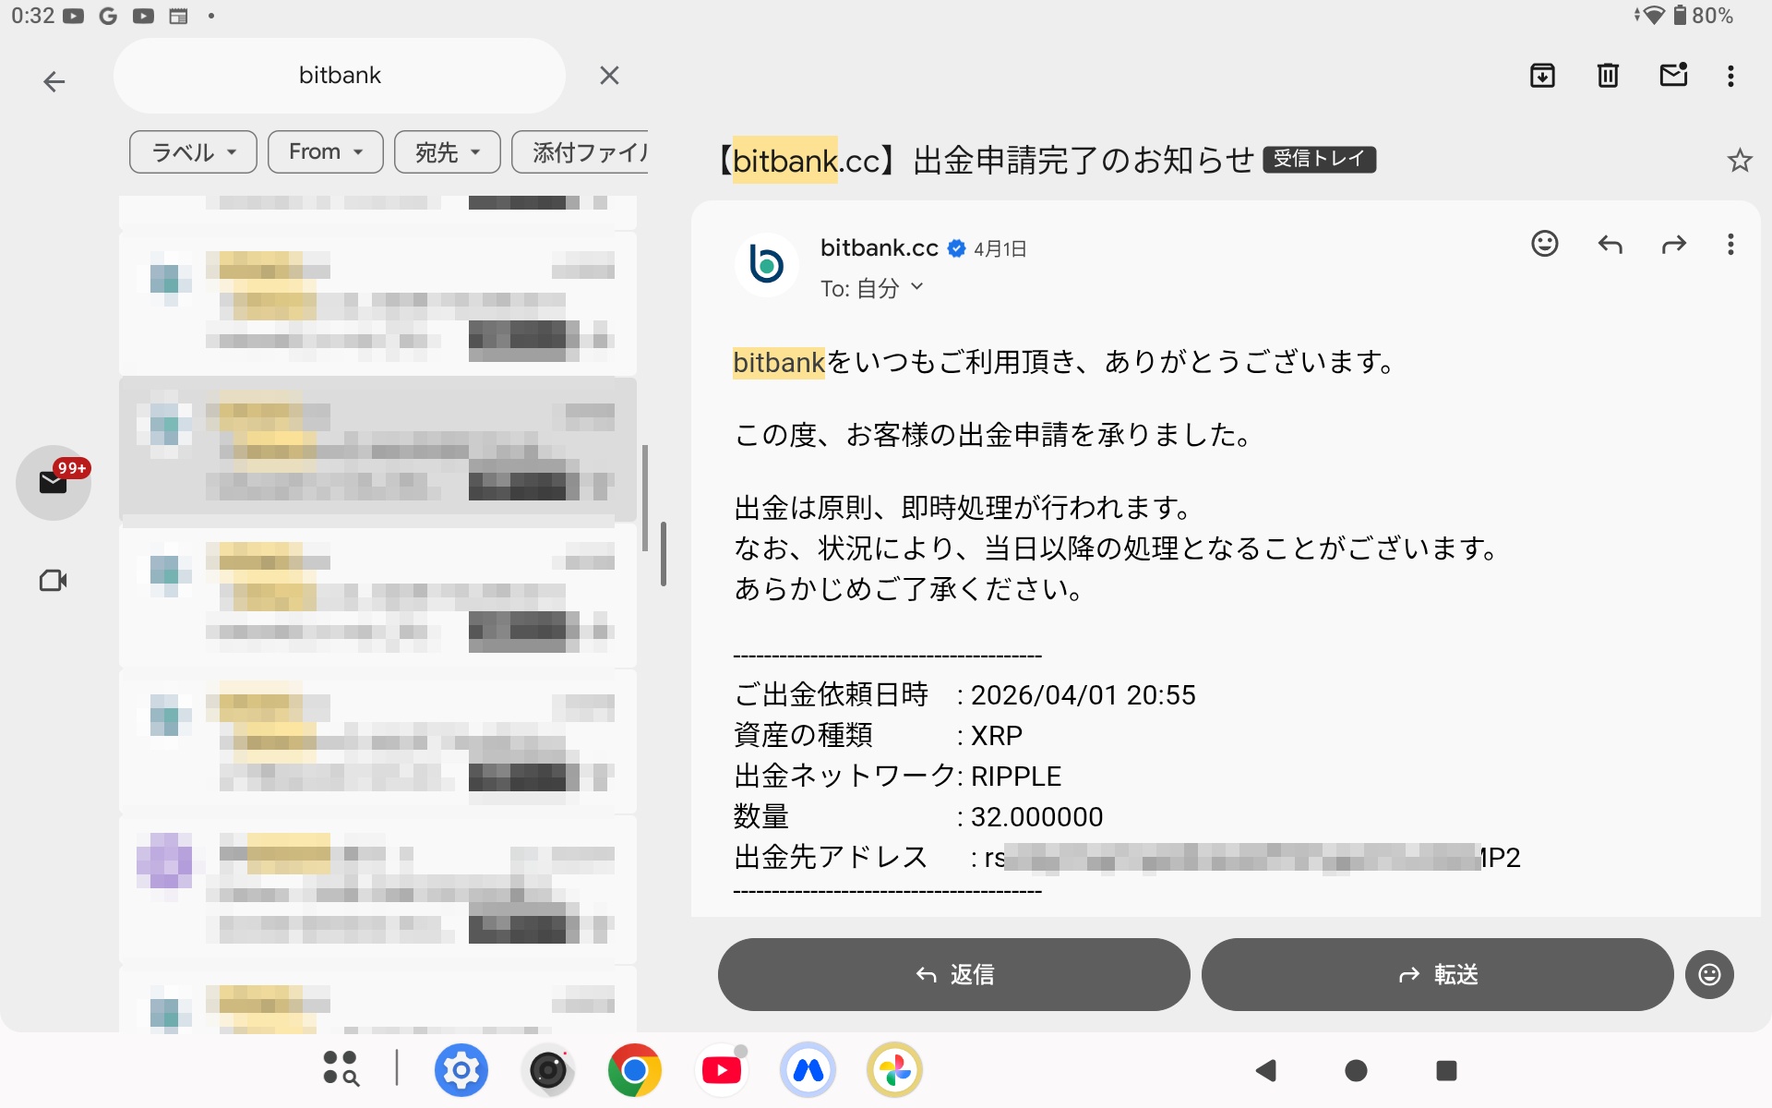Viewport: 1772px width, 1108px height.
Task: Star the 出金申請完了のお知らせ email
Action: [x=1740, y=161]
